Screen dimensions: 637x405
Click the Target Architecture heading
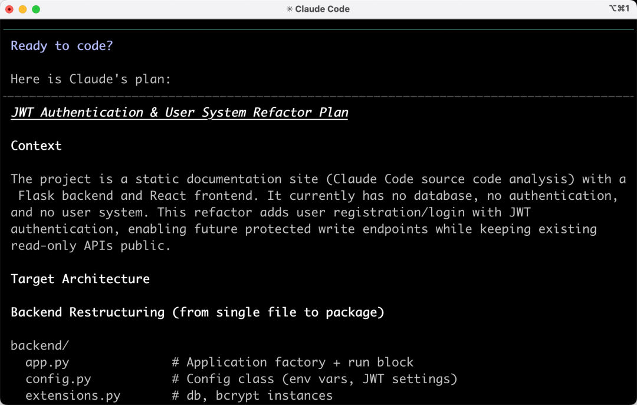point(80,279)
